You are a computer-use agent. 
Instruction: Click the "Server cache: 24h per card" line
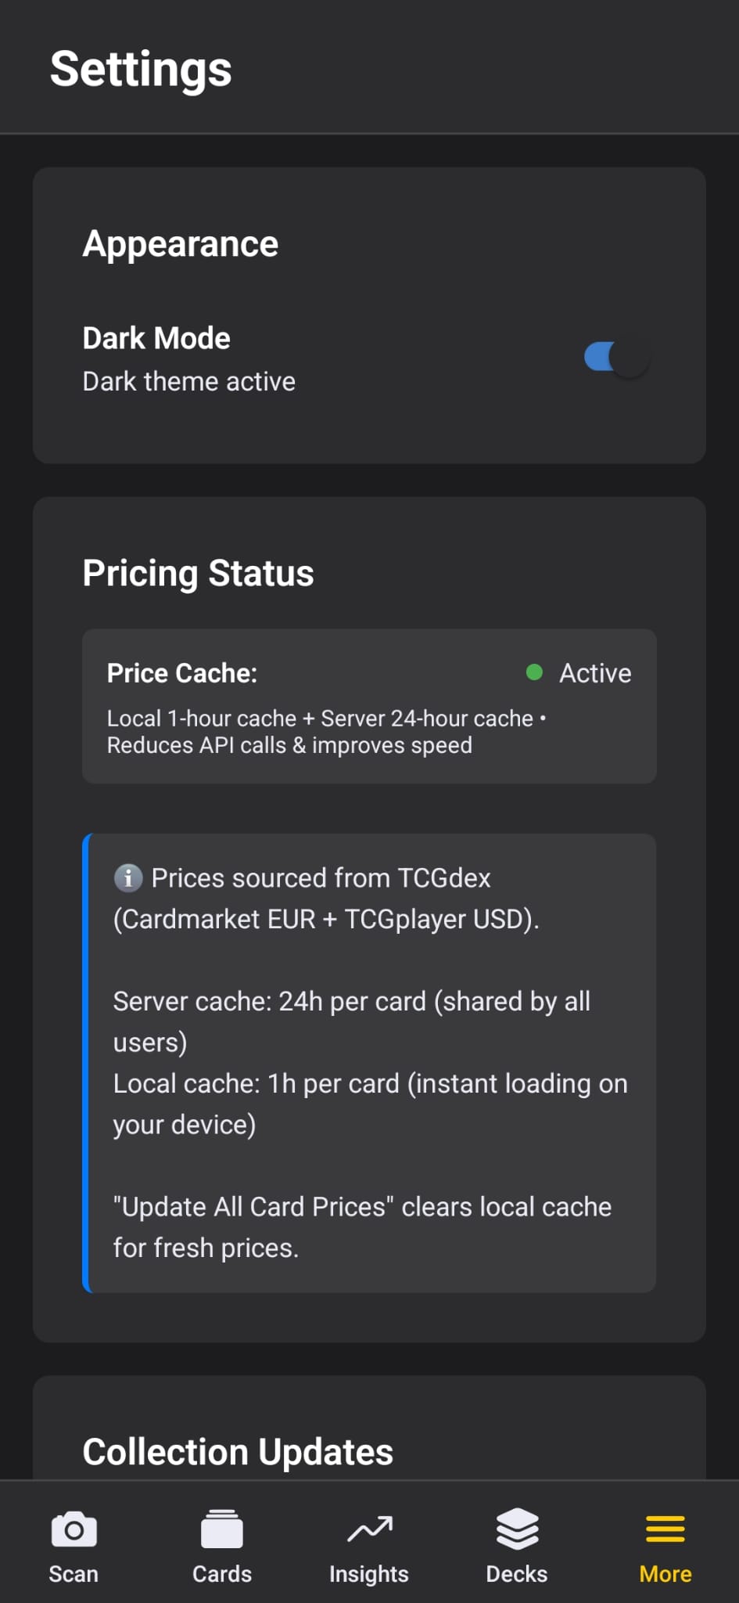tap(352, 1002)
